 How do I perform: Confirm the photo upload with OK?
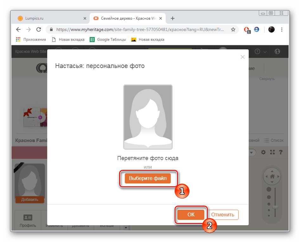coord(191,214)
